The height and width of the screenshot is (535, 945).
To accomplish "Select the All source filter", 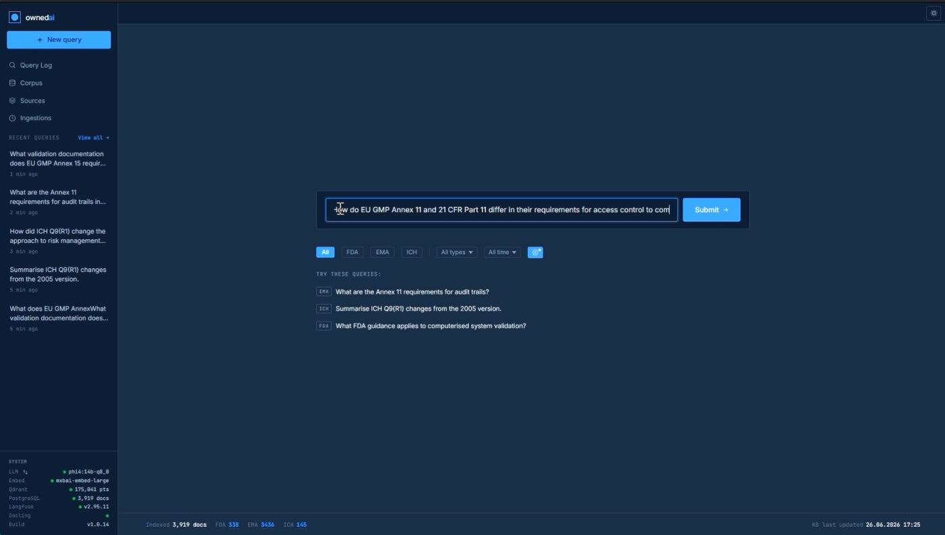I will (325, 252).
